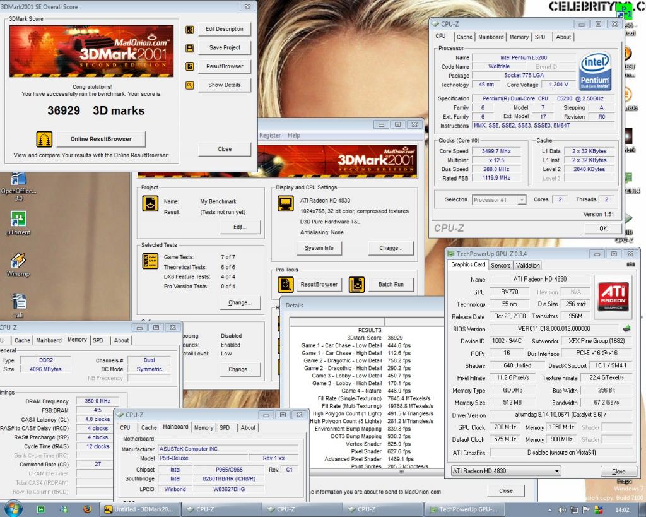Select Memory tab in Mainboard CPU-Z window
This screenshot has height=517, width=646.
[204, 428]
